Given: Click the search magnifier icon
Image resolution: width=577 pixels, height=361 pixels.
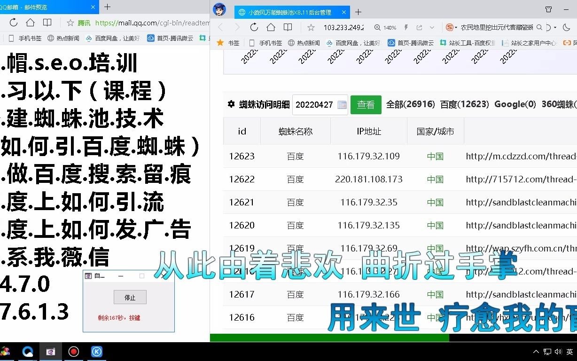Looking at the screenshot, I should (539, 28).
